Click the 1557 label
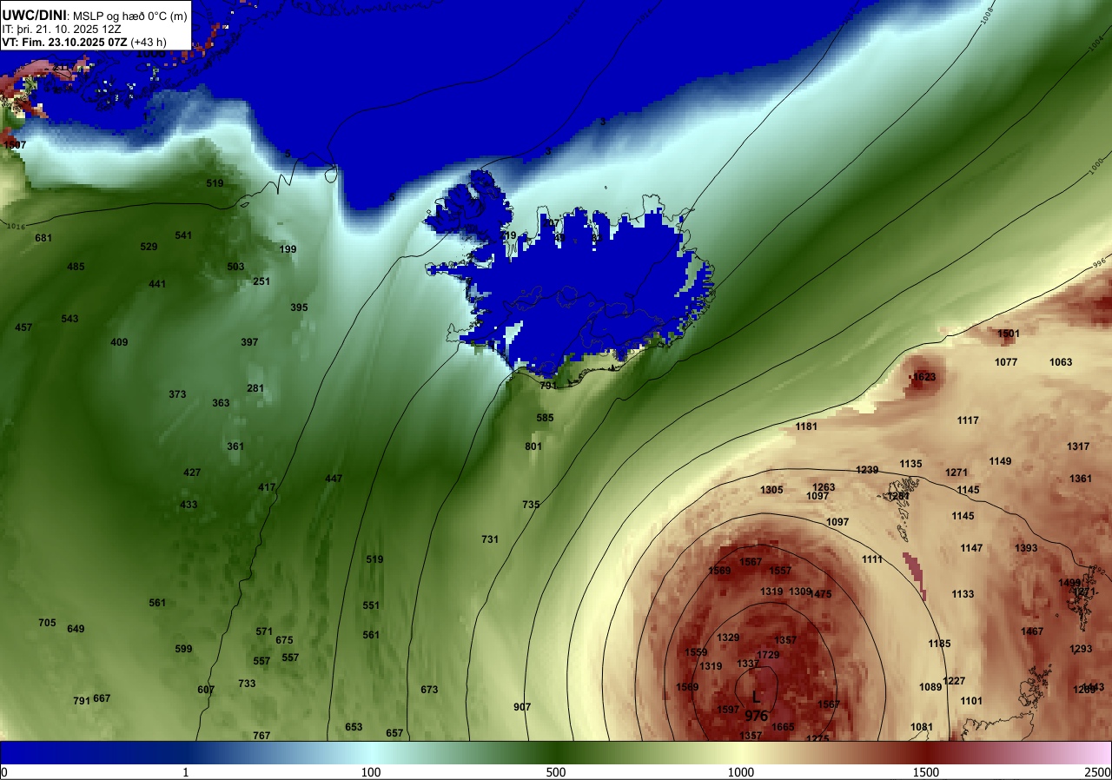This screenshot has height=780, width=1112. coord(780,571)
